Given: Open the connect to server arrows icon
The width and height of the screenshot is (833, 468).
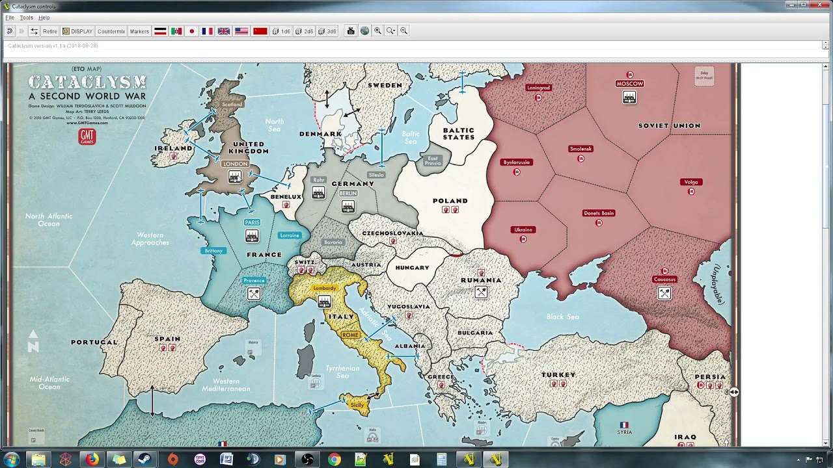Looking at the screenshot, I should tap(34, 31).
